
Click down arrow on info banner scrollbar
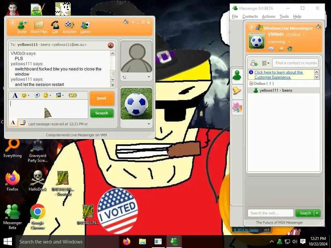316,77
